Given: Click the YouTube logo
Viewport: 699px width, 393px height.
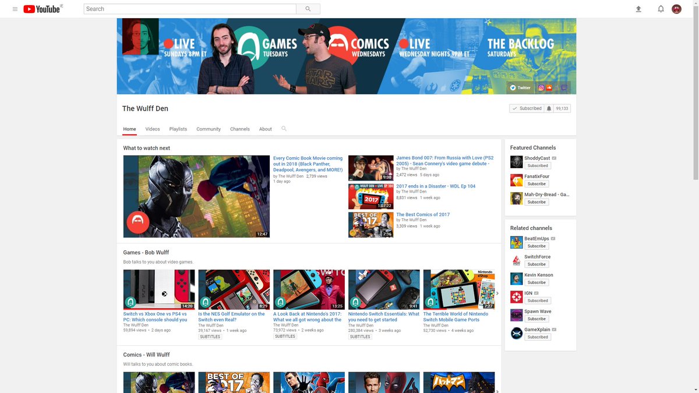Looking at the screenshot, I should coord(43,9).
